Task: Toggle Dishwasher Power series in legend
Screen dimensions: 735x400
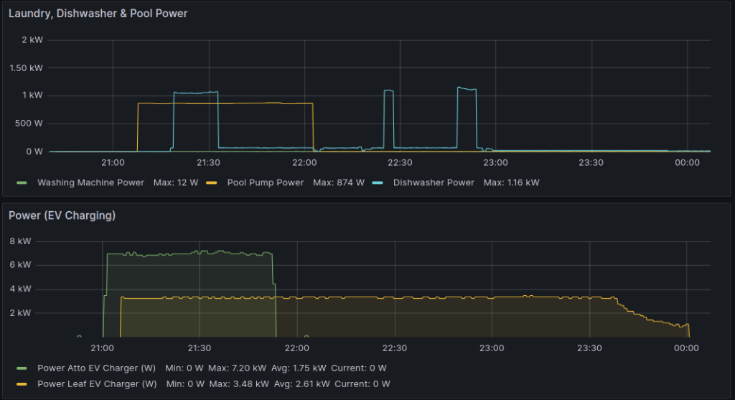Action: coord(434,183)
